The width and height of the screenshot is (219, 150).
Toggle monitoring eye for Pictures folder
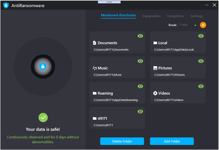(201, 61)
